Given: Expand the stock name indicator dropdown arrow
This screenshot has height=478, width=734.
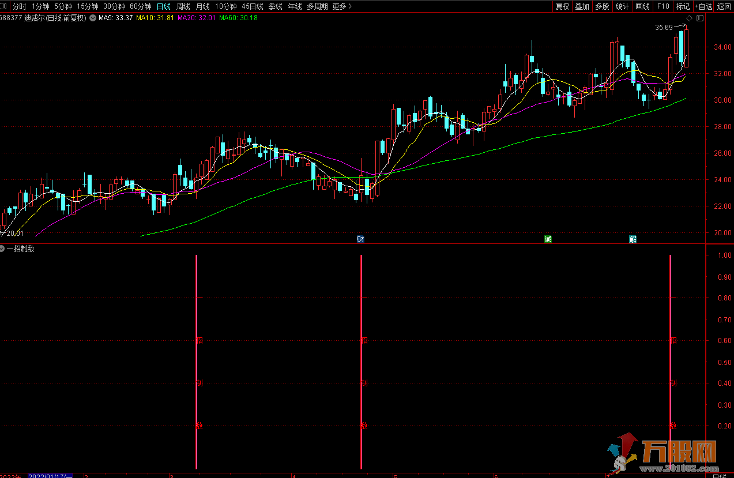Looking at the screenshot, I should point(93,18).
